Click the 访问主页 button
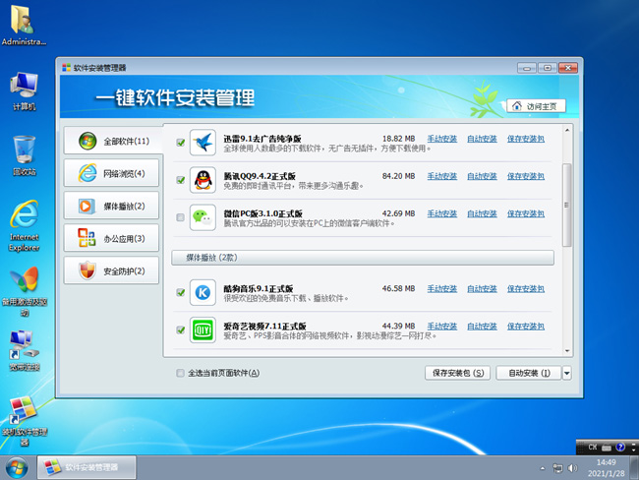 (x=537, y=106)
